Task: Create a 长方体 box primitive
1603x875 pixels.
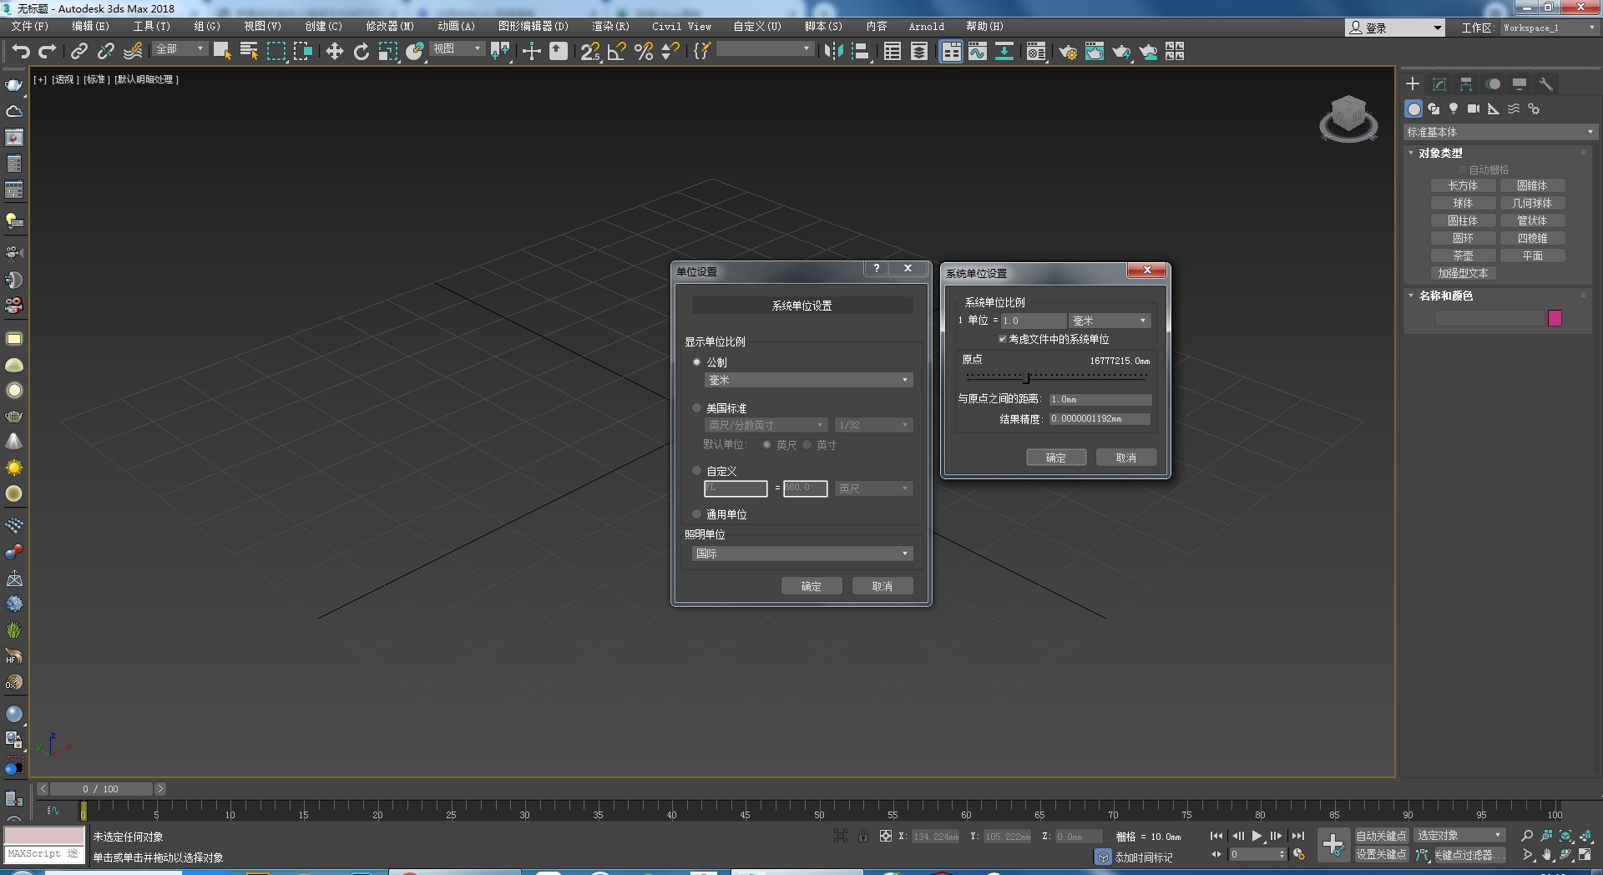Action: click(1463, 185)
